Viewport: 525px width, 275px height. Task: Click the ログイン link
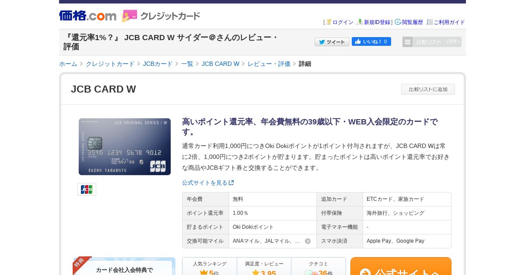coord(343,22)
